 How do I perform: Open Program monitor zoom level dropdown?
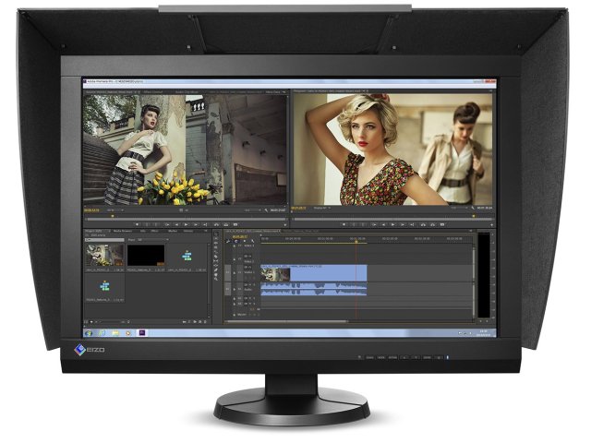tap(322, 208)
